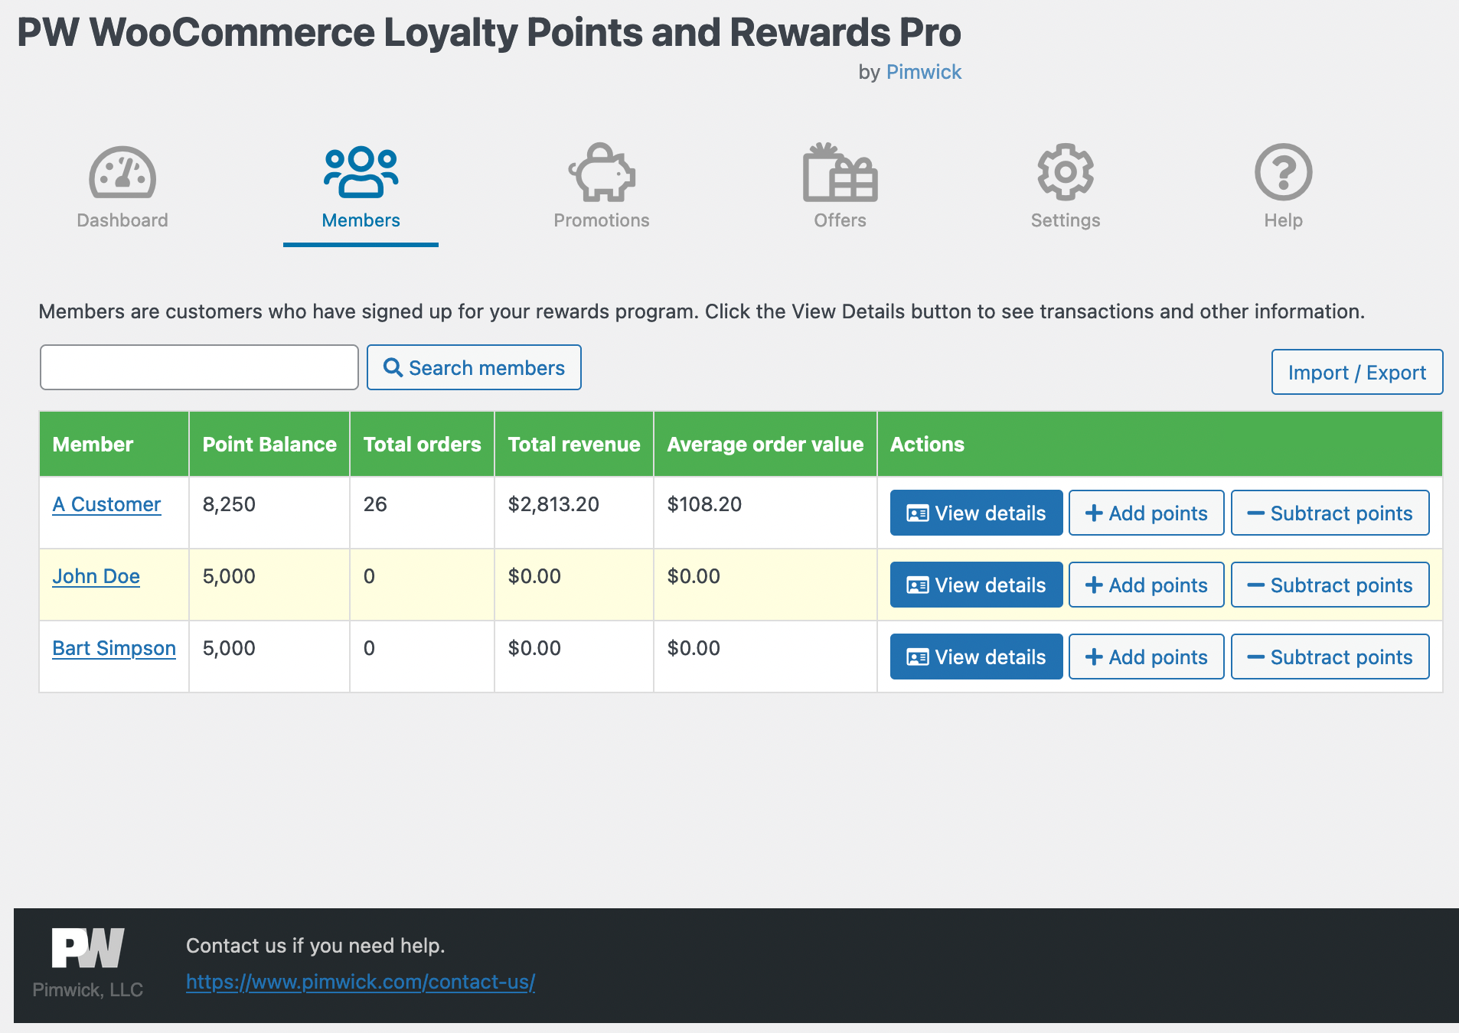The width and height of the screenshot is (1459, 1033).
Task: Click the magnifying glass on Search members
Action: 393,367
